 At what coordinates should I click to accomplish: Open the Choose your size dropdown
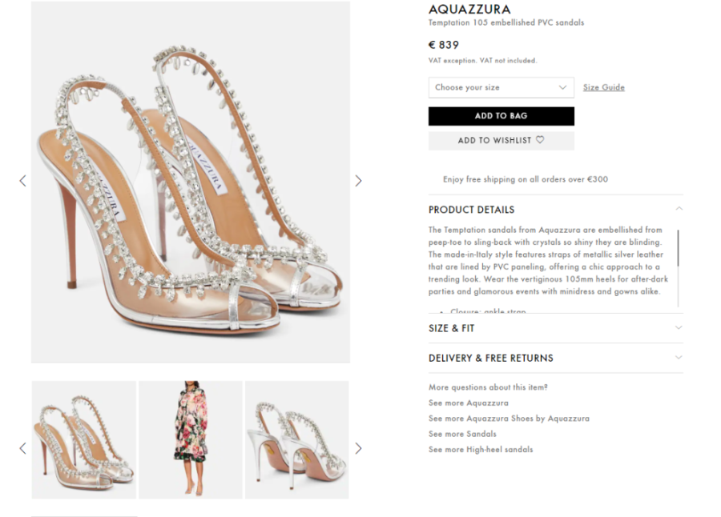pos(501,87)
